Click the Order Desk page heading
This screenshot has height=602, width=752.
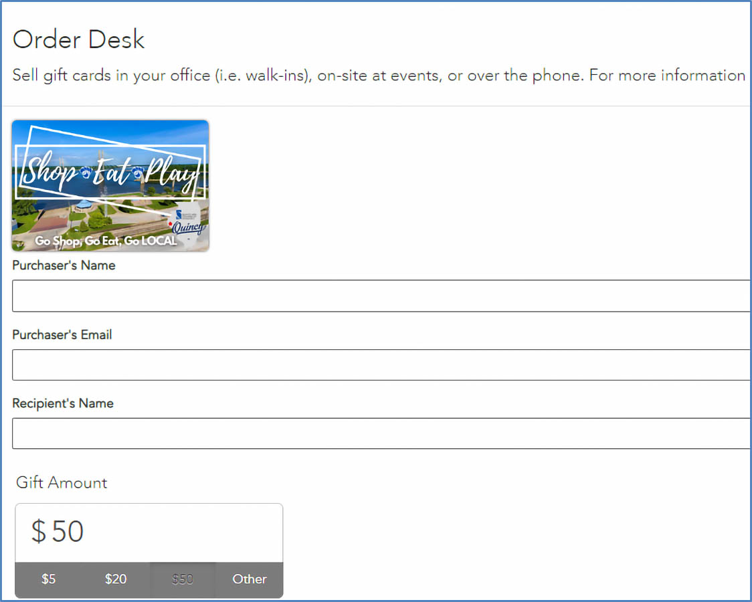tap(78, 40)
